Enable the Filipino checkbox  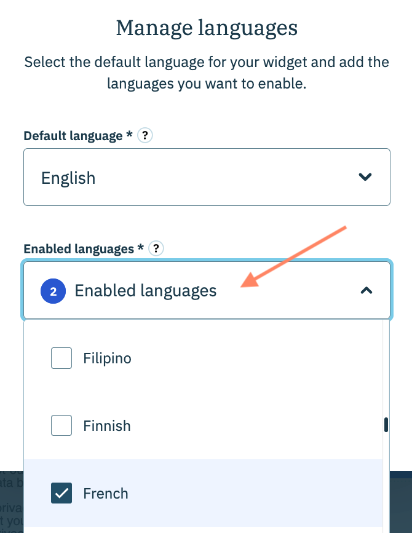(61, 358)
